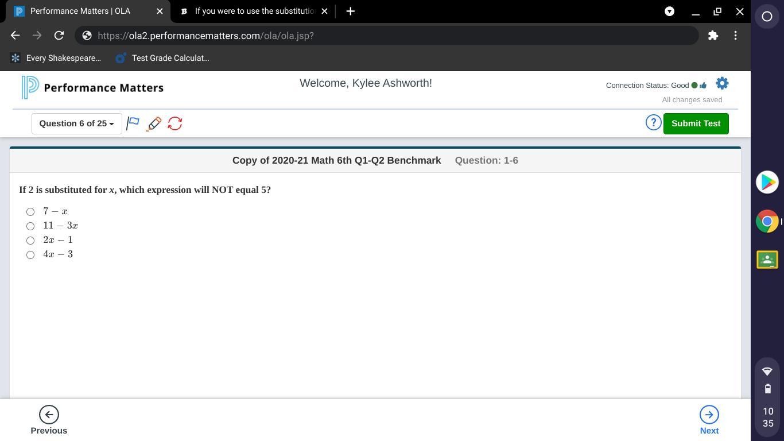The height and width of the screenshot is (441, 784).
Task: Open the system tray clock area
Action: click(x=768, y=417)
